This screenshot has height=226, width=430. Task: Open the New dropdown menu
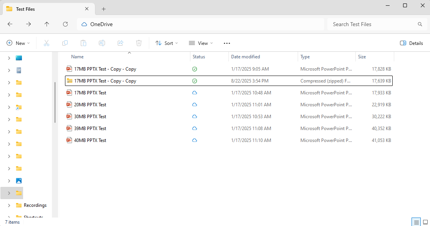(18, 43)
